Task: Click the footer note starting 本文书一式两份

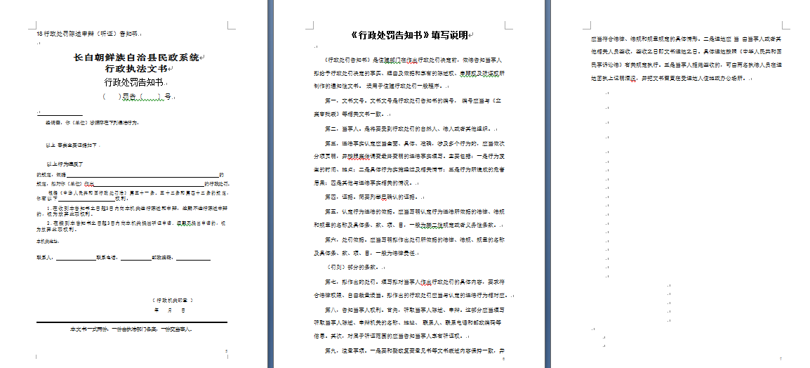Action: pos(131,329)
